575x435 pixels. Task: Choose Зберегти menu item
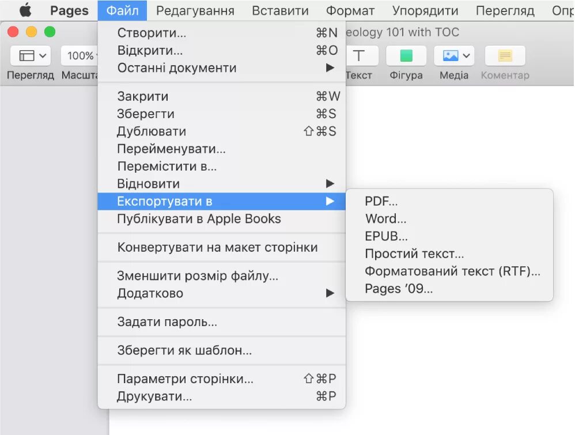click(221, 114)
